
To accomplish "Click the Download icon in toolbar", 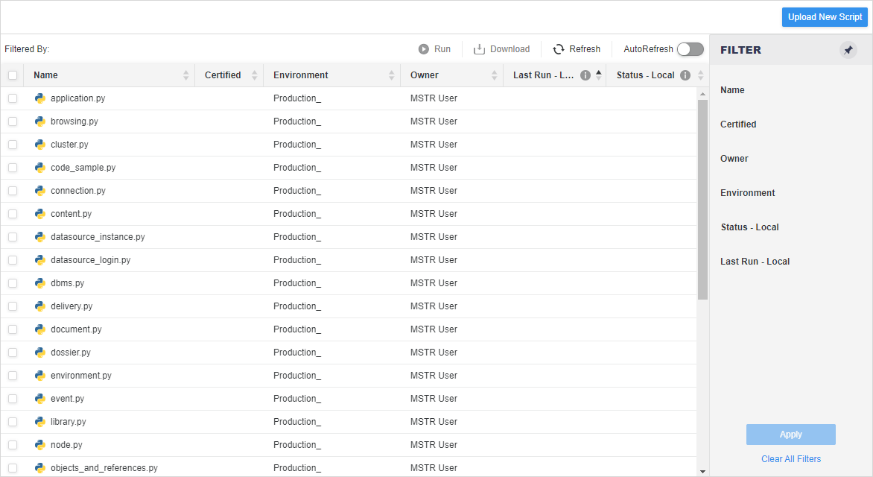I will [480, 49].
